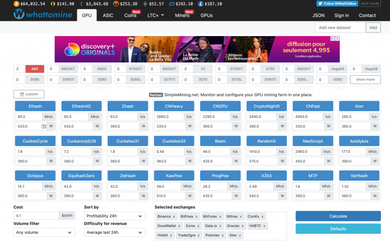Remove HitBTC exchange tag

264,226
